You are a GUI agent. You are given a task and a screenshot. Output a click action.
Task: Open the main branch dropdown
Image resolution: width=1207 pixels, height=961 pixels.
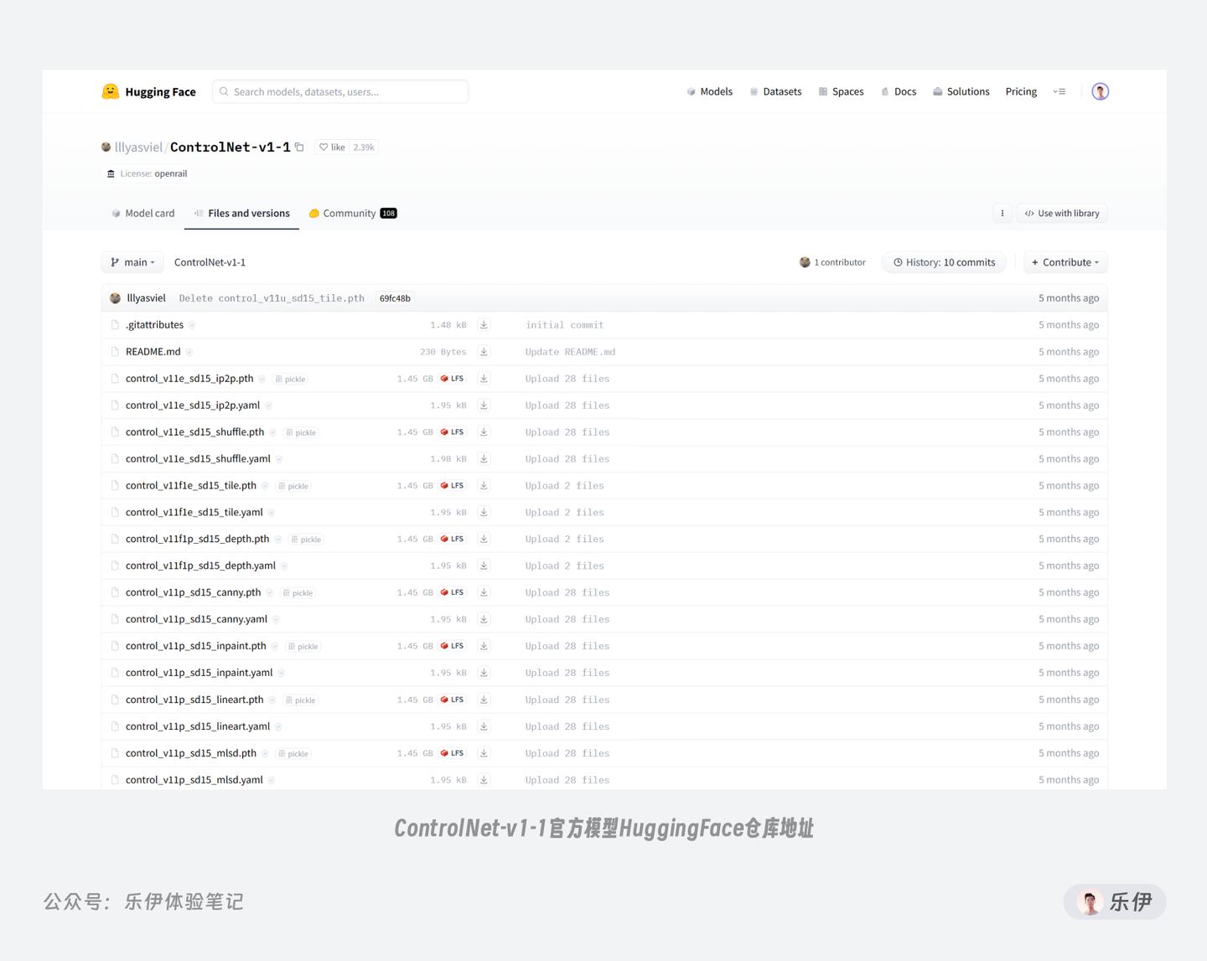[132, 262]
